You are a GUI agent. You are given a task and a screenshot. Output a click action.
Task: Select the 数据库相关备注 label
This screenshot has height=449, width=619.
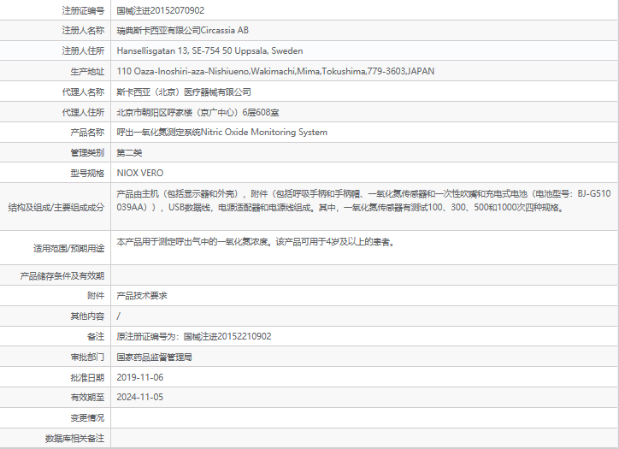pos(74,439)
